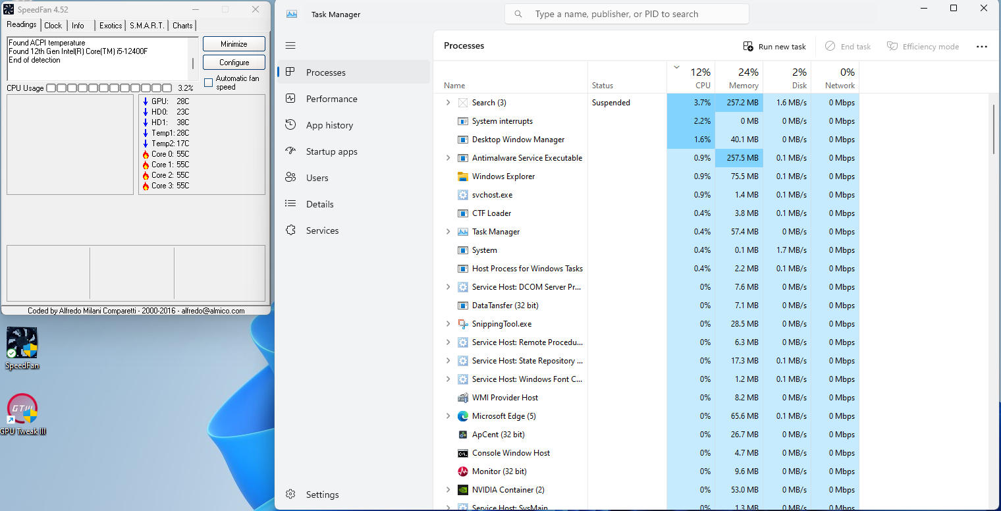Viewport: 1001px width, 511px height.
Task: Click Efficiency mode button
Action: (923, 47)
